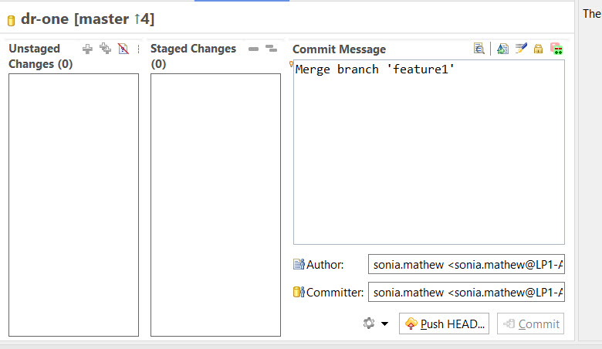Expand the dropdown arrow beside the gear icon

(x=384, y=324)
